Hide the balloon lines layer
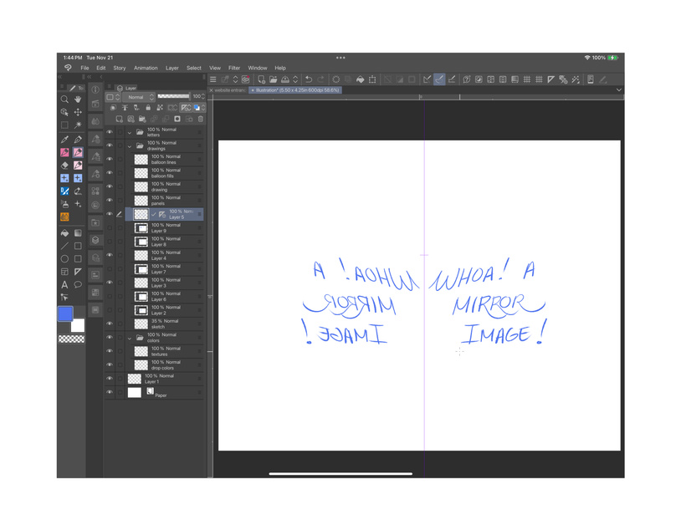This screenshot has height=530, width=686. pos(110,159)
